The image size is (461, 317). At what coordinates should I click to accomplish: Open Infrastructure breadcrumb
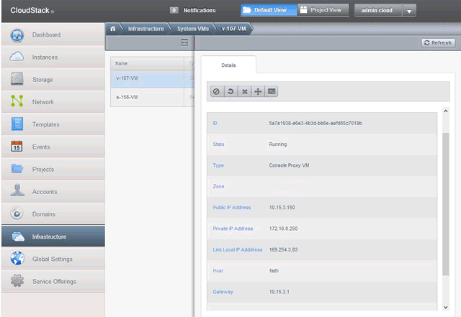[146, 29]
